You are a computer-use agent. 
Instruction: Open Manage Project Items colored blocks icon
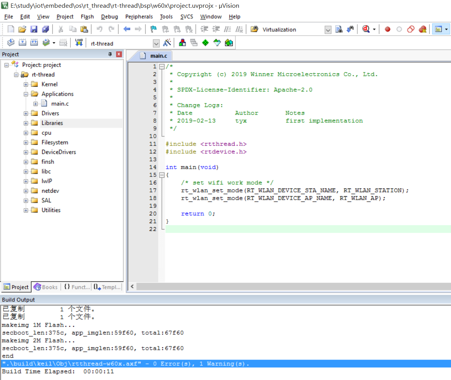pyautogui.click(x=182, y=43)
